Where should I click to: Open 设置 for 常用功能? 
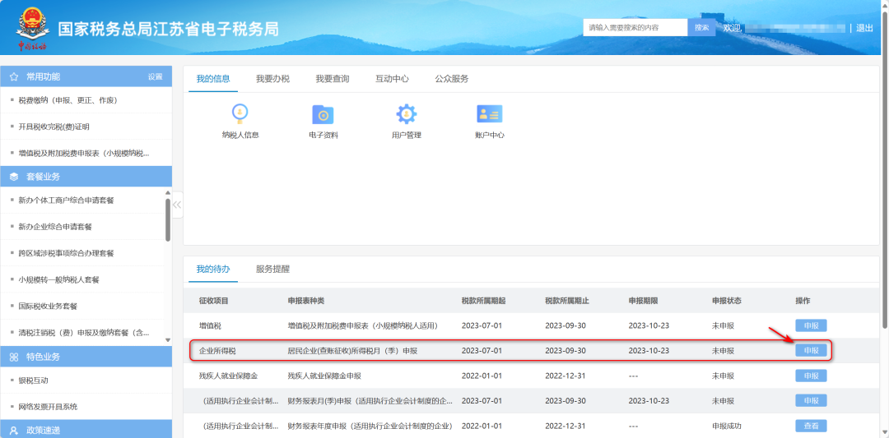[155, 76]
